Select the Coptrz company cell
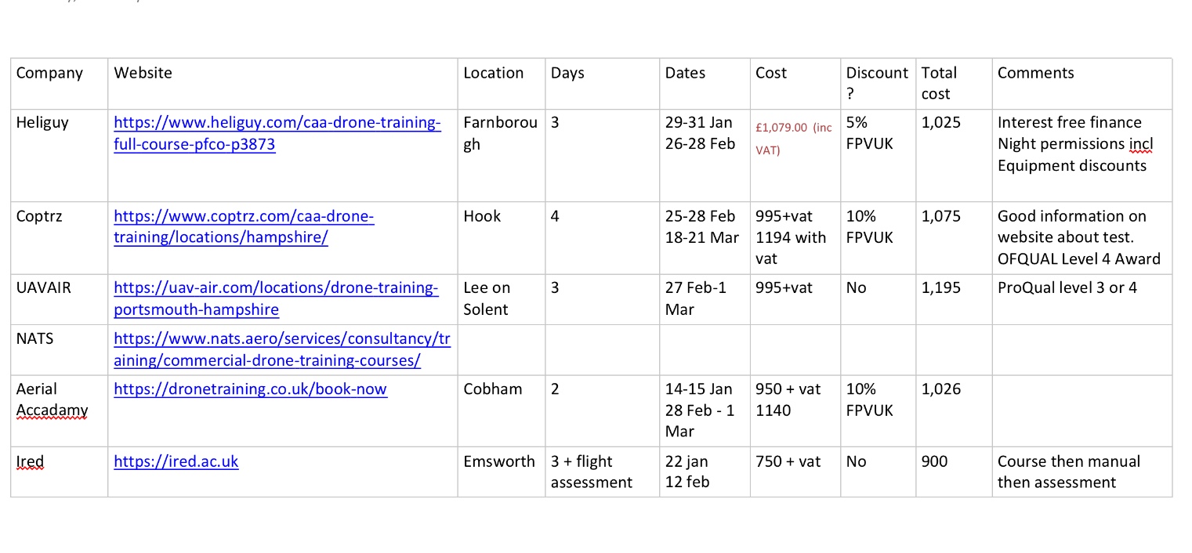Viewport: 1192px width, 553px height. pyautogui.click(x=59, y=237)
